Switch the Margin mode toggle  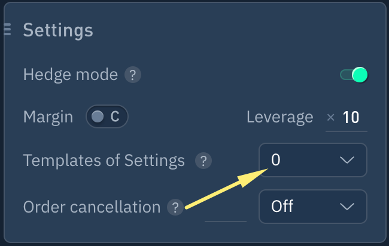[x=107, y=117]
